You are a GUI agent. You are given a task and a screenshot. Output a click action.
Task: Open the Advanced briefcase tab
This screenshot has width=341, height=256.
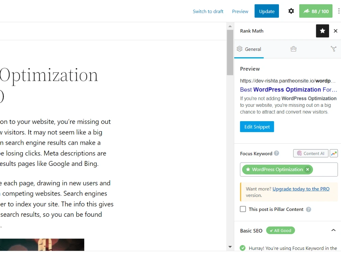(293, 49)
